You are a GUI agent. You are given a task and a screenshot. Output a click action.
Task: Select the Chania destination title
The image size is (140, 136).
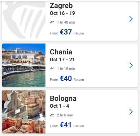61,52
